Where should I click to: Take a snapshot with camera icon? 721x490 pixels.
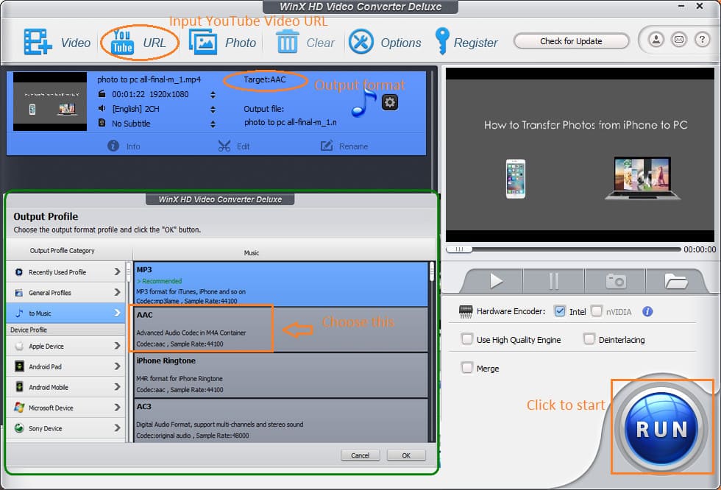tap(615, 281)
